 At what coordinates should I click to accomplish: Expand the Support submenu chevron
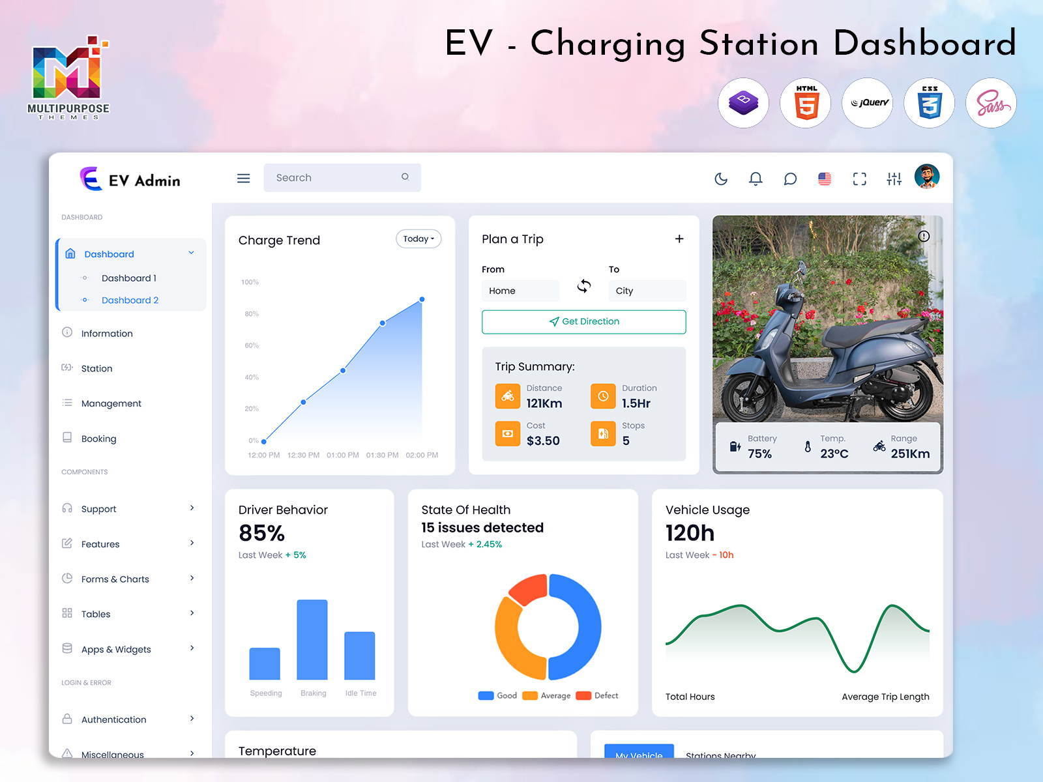coord(192,508)
